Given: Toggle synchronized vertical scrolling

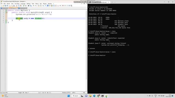Looking at the screenshot, I should coord(38,5).
